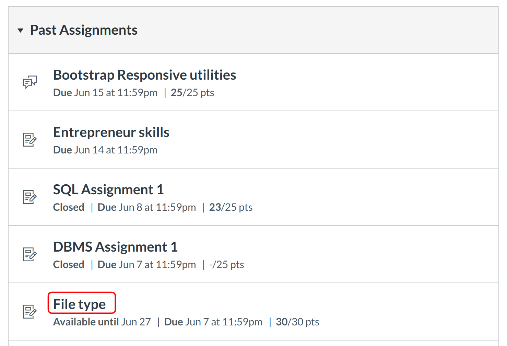Click the -/25 pts score on DBMS Assignment 1

coord(226,265)
